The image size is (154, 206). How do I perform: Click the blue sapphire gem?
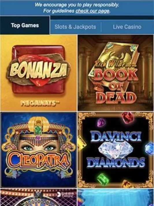[149, 148]
